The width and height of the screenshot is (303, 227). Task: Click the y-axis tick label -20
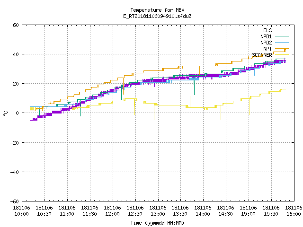pos(15,143)
